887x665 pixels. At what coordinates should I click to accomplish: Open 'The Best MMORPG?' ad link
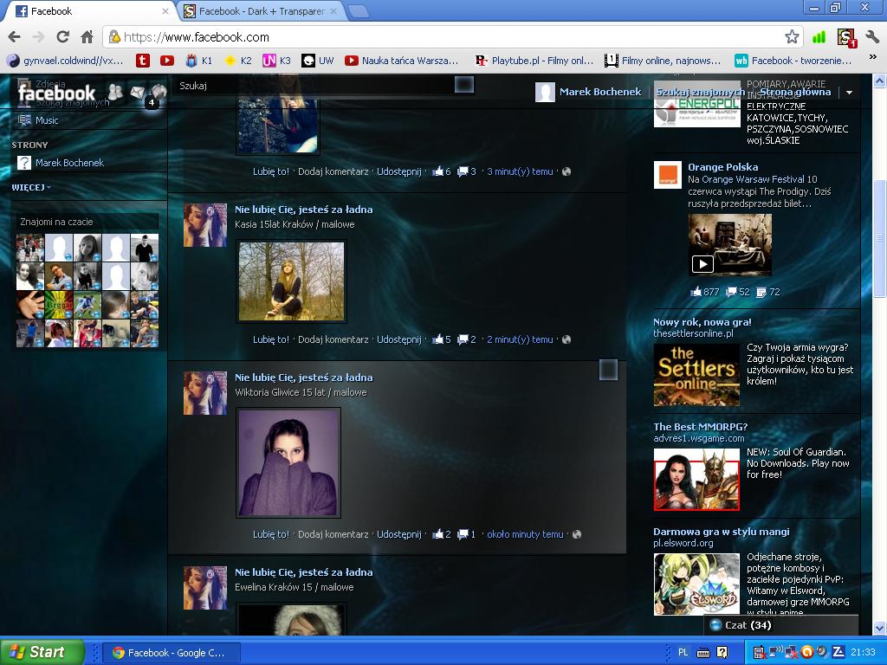click(700, 427)
